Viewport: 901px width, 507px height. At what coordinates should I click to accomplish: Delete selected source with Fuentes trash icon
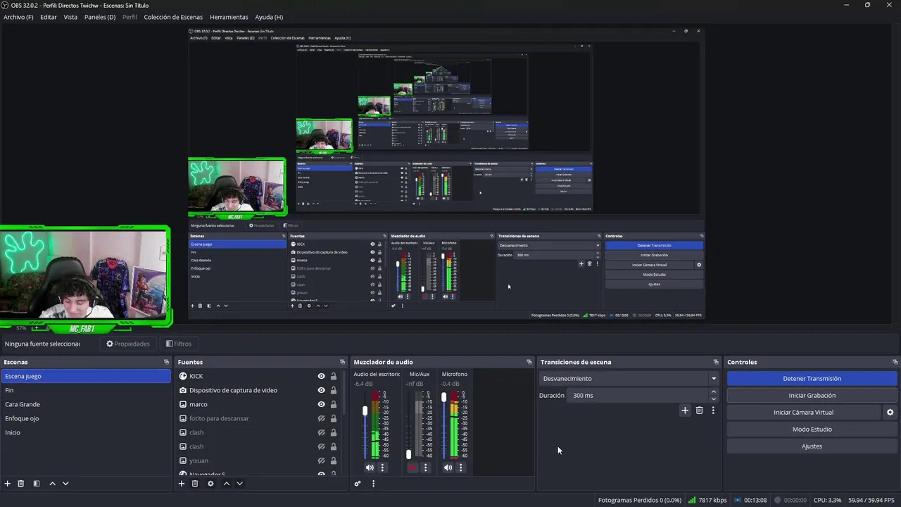[195, 484]
